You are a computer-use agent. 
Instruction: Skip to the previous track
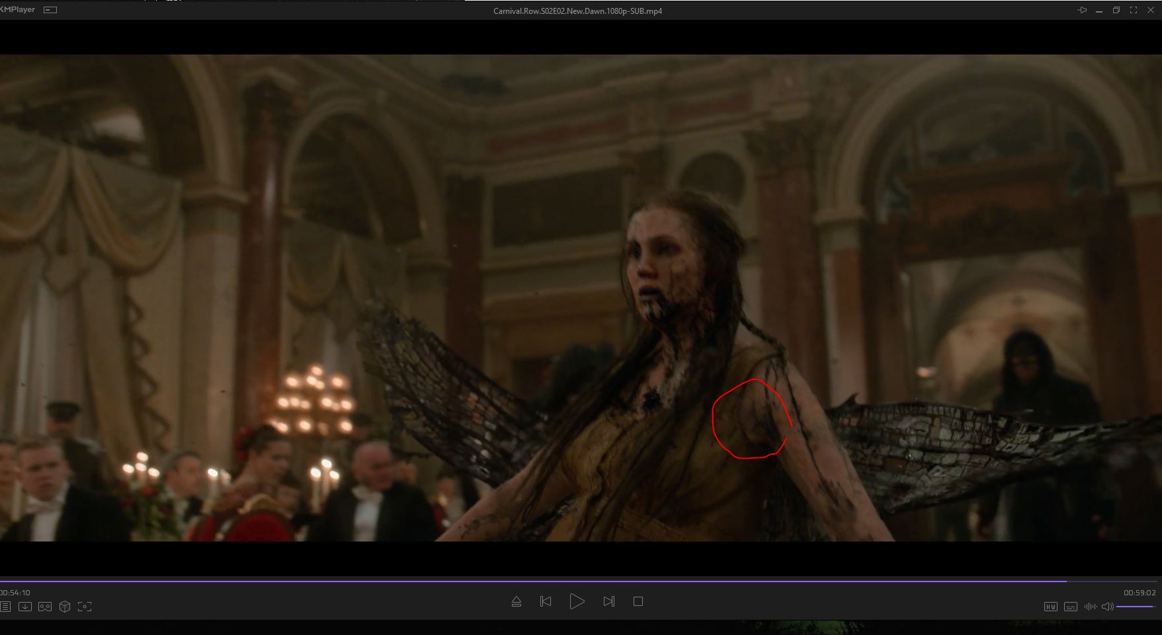[x=546, y=601]
